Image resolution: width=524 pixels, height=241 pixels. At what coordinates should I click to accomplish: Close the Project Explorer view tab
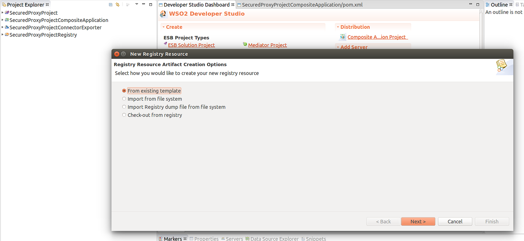pyautogui.click(x=47, y=5)
